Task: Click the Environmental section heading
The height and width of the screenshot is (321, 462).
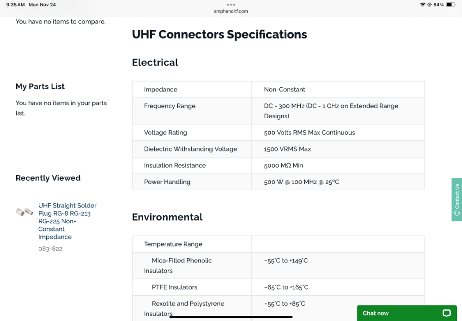Action: 167,217
